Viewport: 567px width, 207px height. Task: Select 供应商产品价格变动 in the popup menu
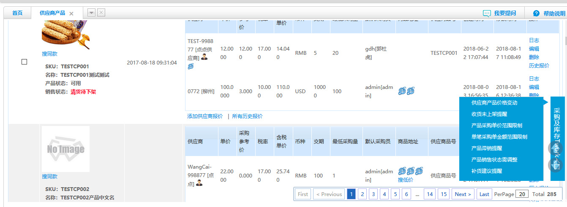coord(494,102)
